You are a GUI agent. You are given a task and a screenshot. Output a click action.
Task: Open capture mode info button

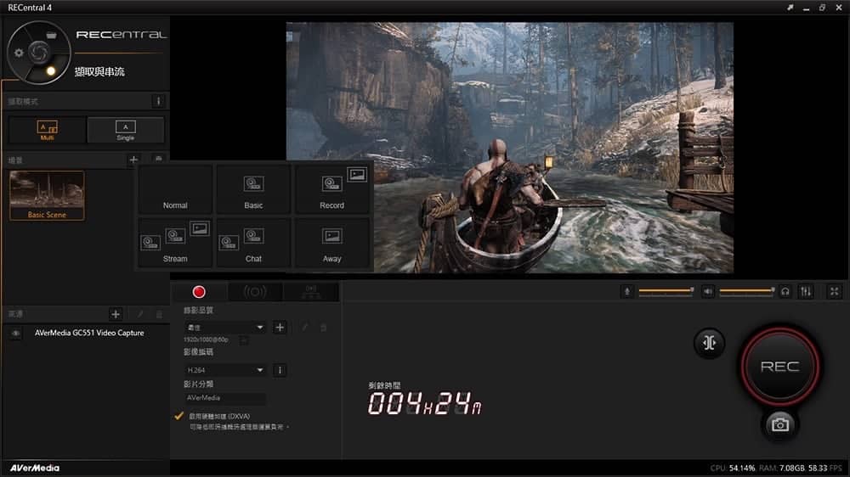[x=158, y=101]
